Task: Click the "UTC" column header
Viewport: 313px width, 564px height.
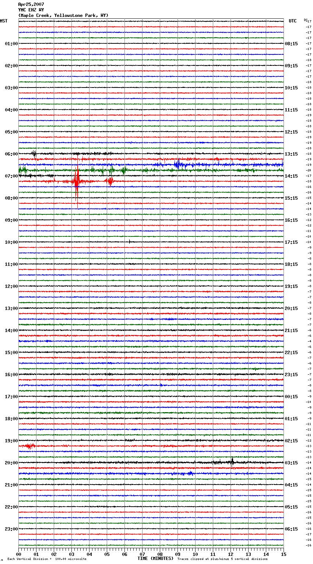Action: [293, 21]
